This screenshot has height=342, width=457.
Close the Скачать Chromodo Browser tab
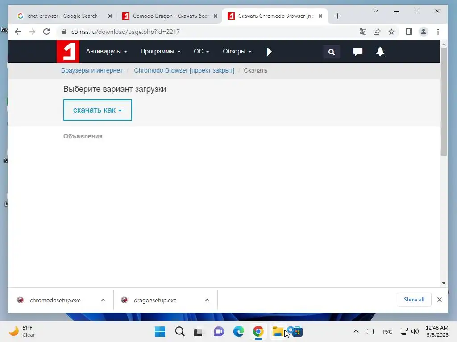click(320, 16)
